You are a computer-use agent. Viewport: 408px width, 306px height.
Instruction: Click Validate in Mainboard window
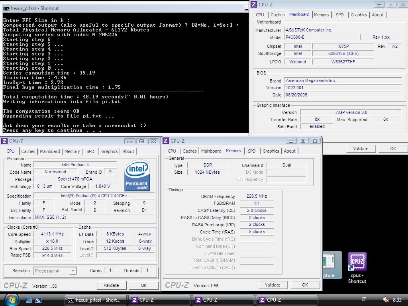click(x=361, y=149)
